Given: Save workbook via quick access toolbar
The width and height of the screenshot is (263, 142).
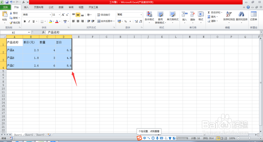Looking at the screenshot, I should (7, 2).
